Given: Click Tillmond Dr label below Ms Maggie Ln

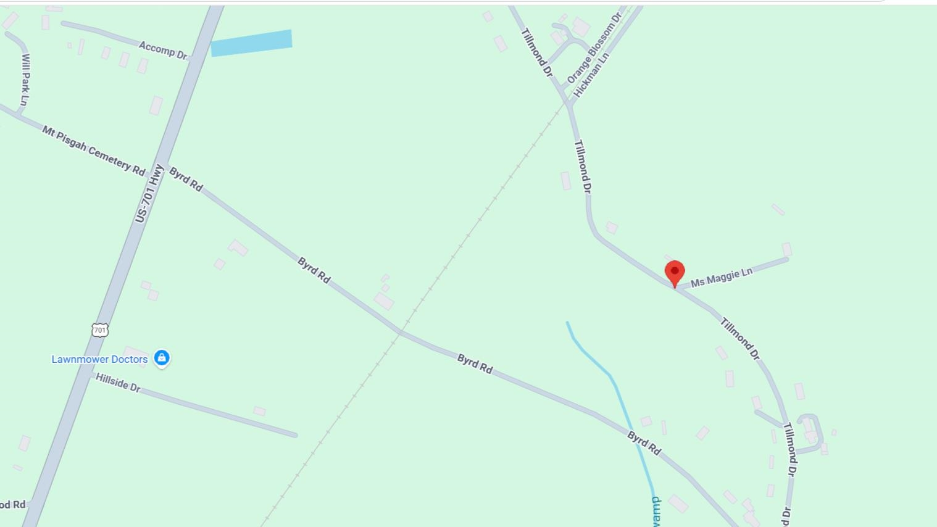Looking at the screenshot, I should (739, 339).
